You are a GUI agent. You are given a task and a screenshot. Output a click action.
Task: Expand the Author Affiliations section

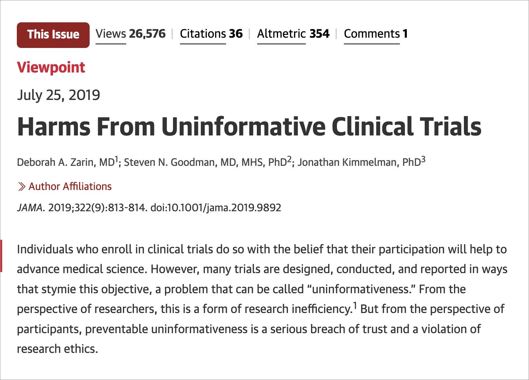[70, 186]
